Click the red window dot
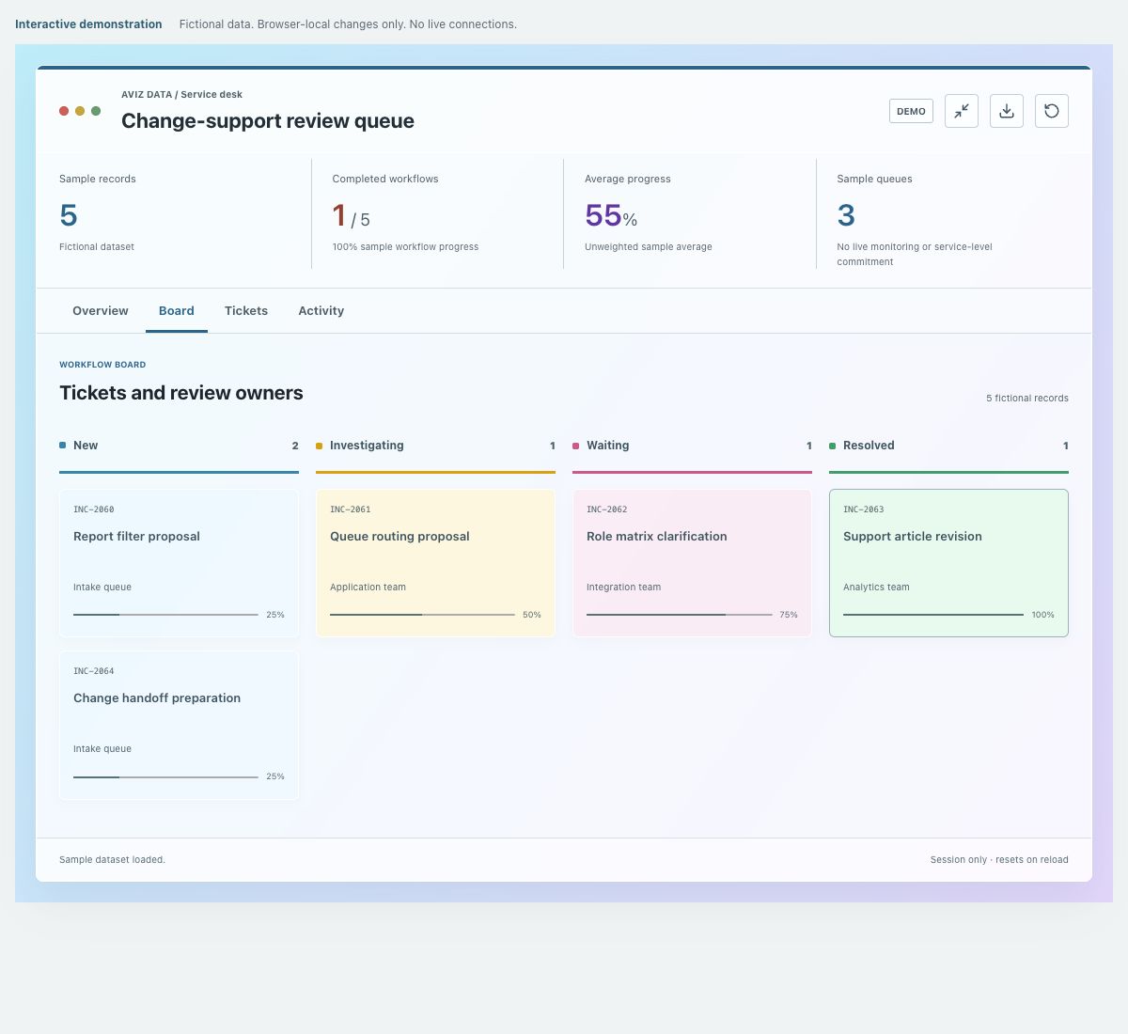Viewport: 1128px width, 1034px height. [x=64, y=111]
